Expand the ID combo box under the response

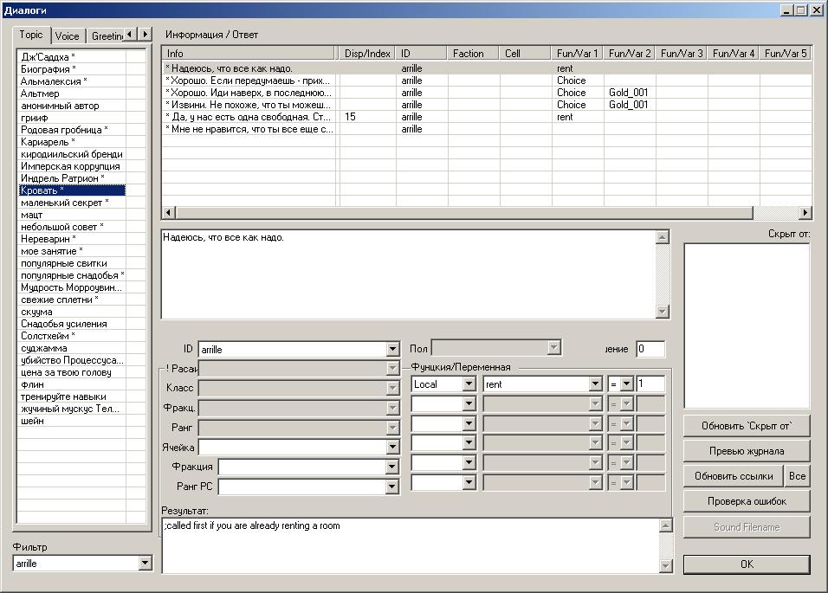(x=392, y=350)
